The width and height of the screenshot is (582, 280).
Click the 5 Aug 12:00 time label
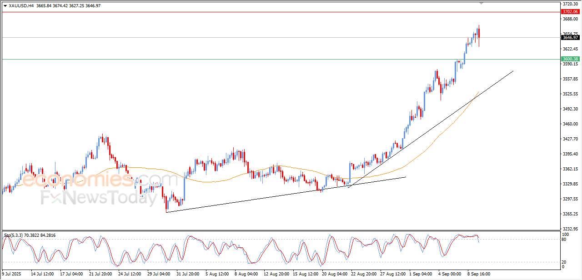tap(217, 274)
